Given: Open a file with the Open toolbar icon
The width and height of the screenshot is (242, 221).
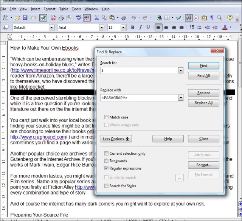Looking at the screenshot, I should (17, 18).
